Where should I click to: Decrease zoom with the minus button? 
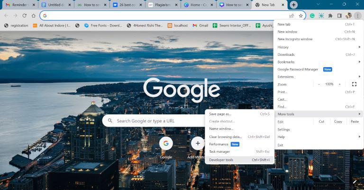coord(319,84)
